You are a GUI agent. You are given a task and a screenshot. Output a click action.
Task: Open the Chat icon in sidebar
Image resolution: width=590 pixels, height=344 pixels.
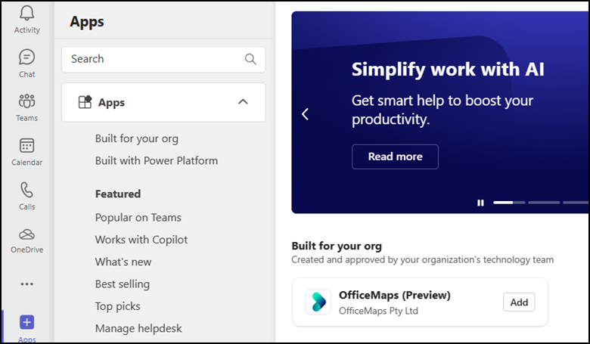[x=26, y=57]
